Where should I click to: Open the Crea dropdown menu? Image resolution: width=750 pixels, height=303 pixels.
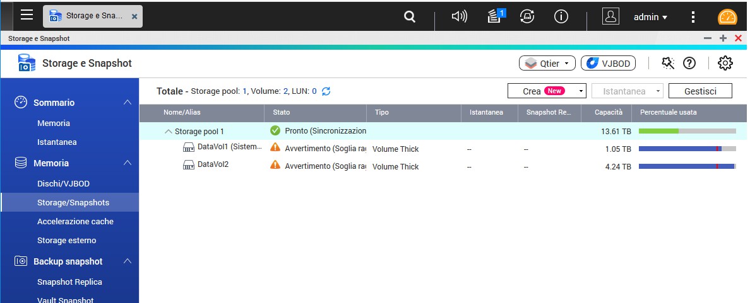pyautogui.click(x=547, y=91)
